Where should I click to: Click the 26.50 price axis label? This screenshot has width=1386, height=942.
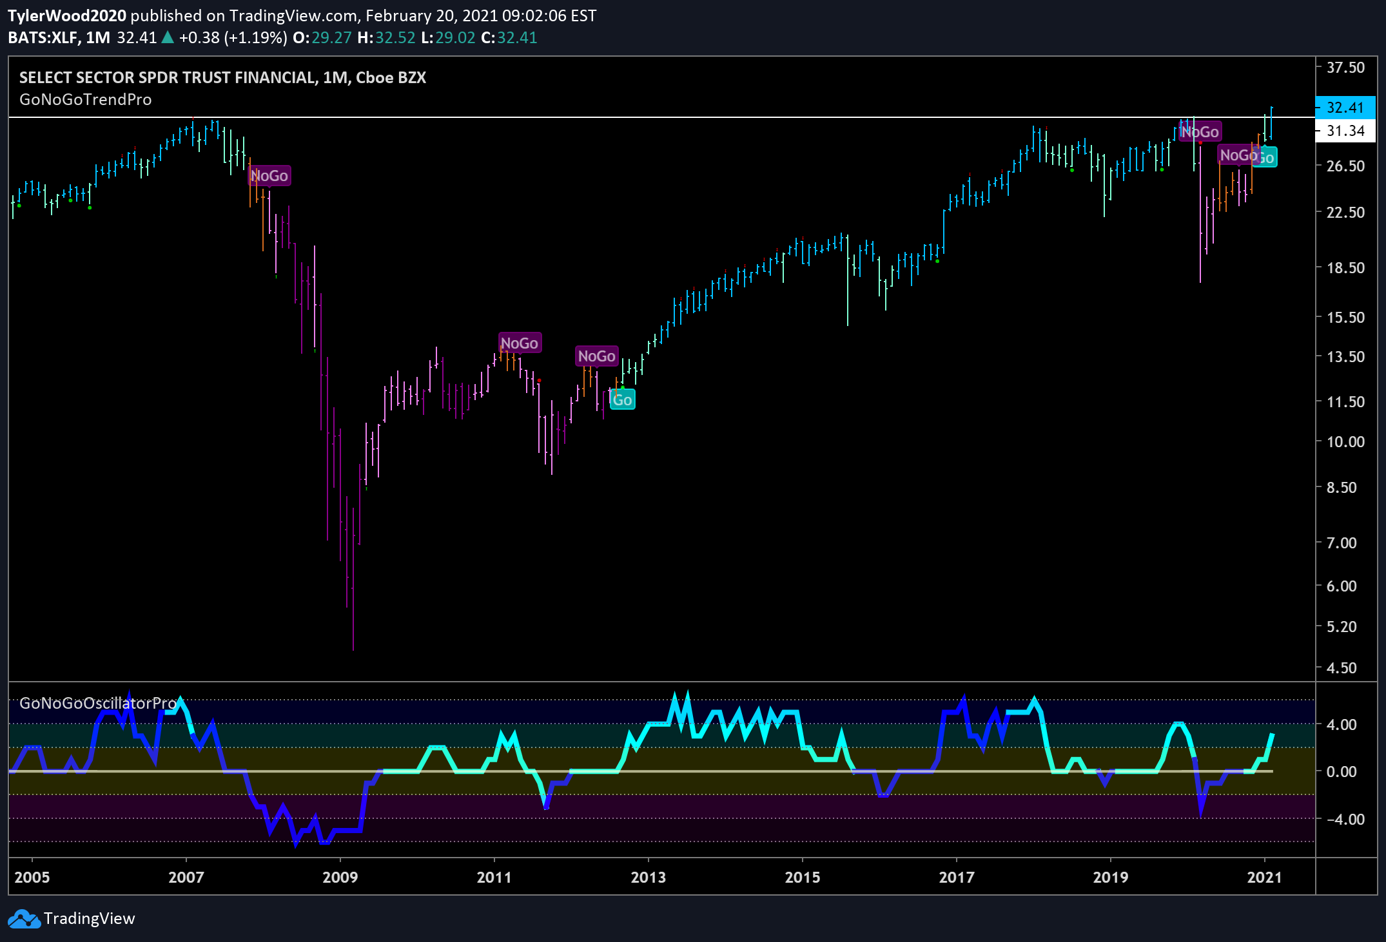point(1346,166)
